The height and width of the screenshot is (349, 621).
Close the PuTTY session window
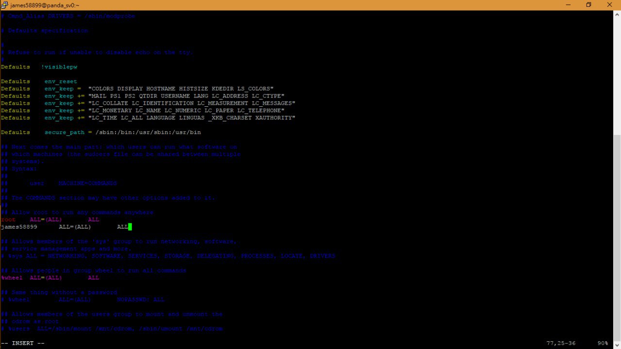[x=610, y=5]
